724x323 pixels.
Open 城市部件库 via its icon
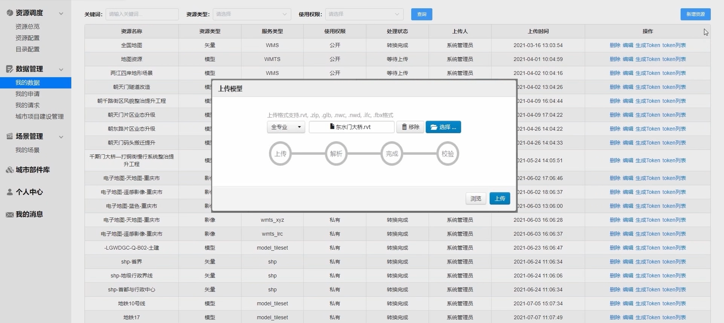(x=10, y=170)
